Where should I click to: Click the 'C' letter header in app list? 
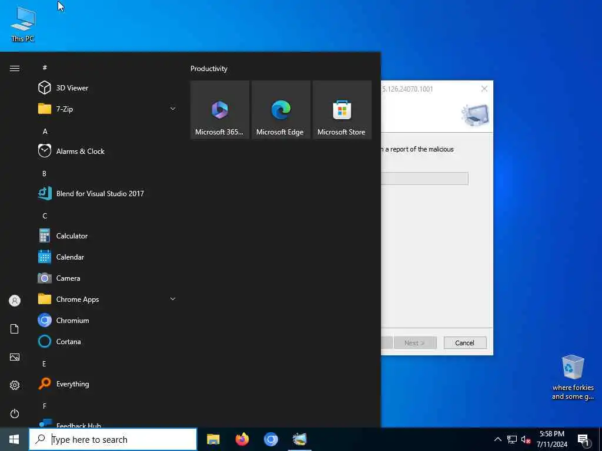point(45,216)
